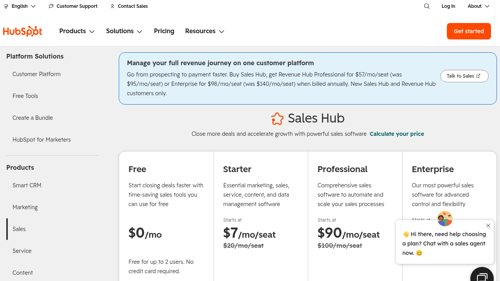Close the chat help popup
The image size is (500, 281).
488,226
